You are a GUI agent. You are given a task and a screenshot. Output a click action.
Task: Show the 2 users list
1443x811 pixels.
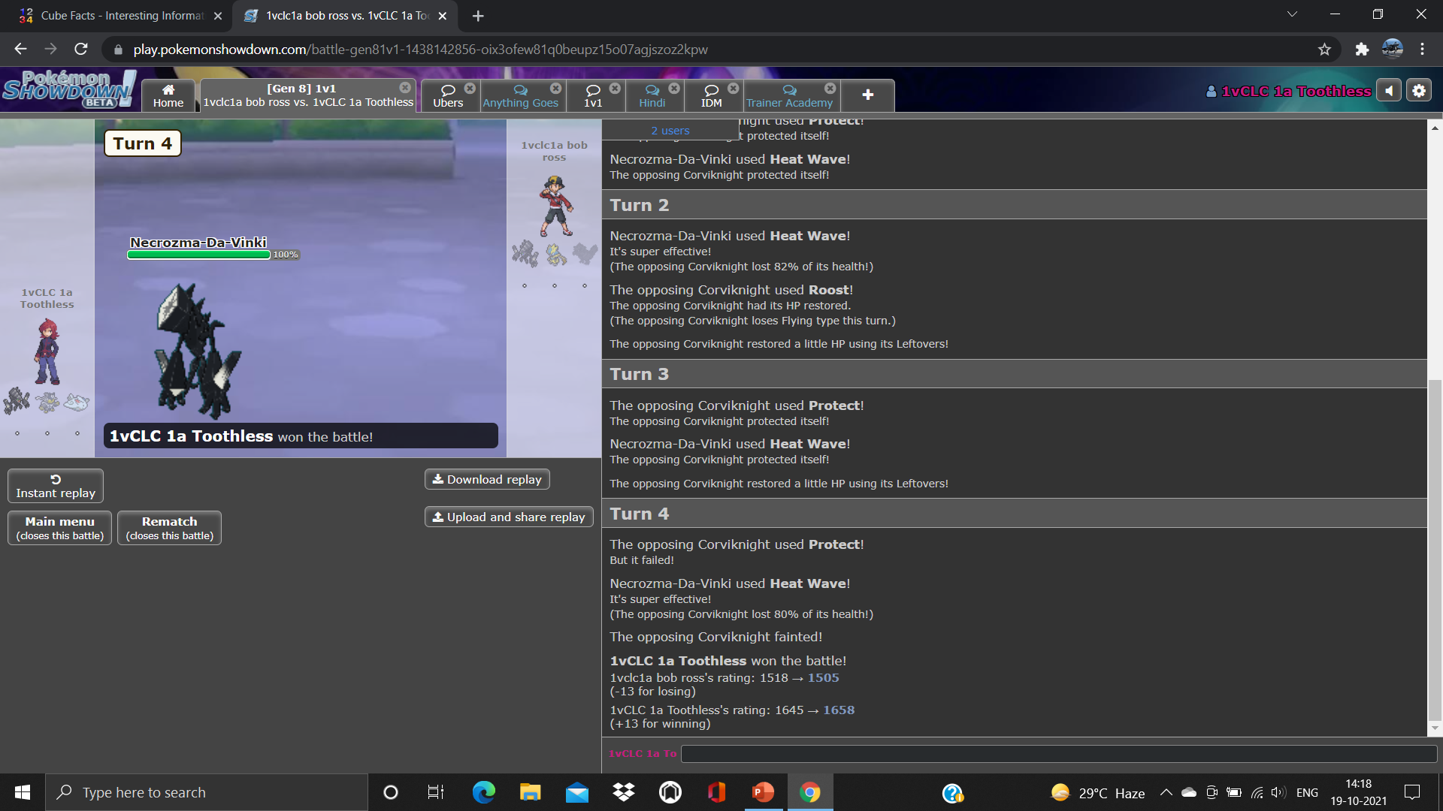670,131
